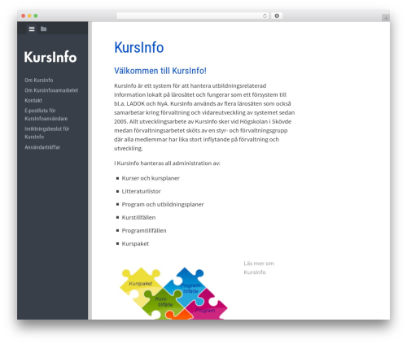Follow the Läs mer om KursInfo link
Screen dimensions: 407x344
(x=259, y=268)
